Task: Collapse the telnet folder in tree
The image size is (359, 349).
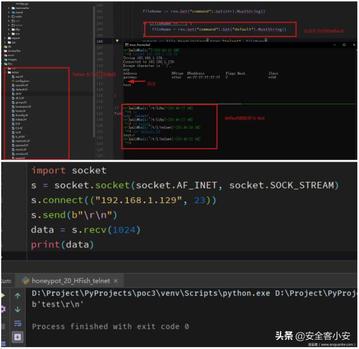Action: tap(7, 72)
